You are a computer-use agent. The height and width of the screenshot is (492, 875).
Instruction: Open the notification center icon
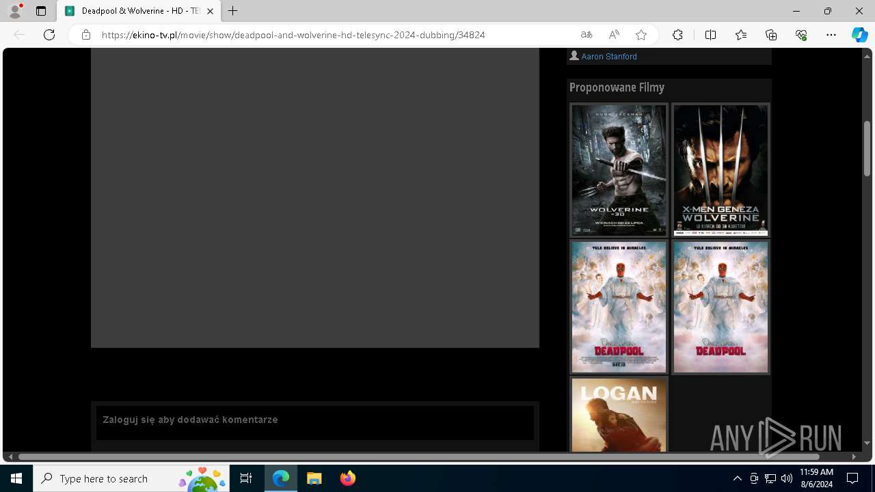coord(852,478)
